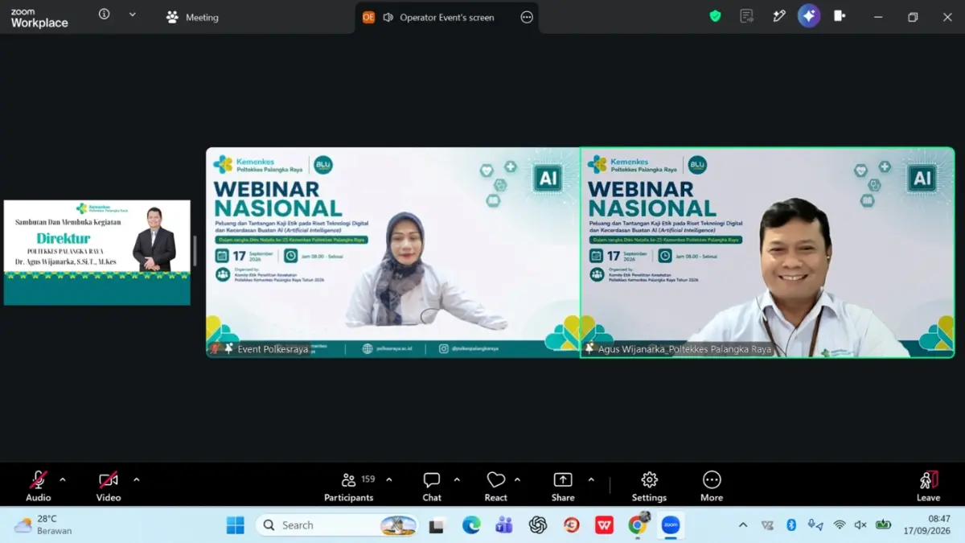Open Task View from the taskbar
This screenshot has width=965, height=543.
(x=437, y=526)
